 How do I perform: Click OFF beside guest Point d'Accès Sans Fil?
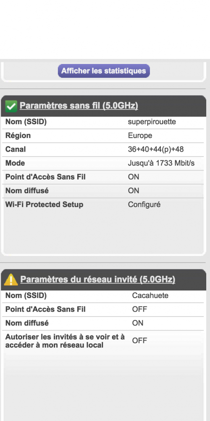tap(139, 309)
